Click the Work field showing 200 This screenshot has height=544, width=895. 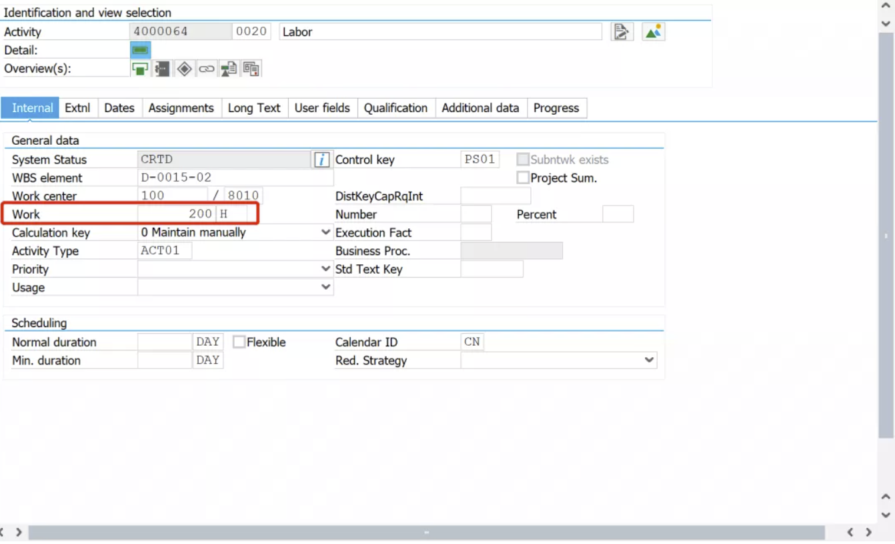177,214
